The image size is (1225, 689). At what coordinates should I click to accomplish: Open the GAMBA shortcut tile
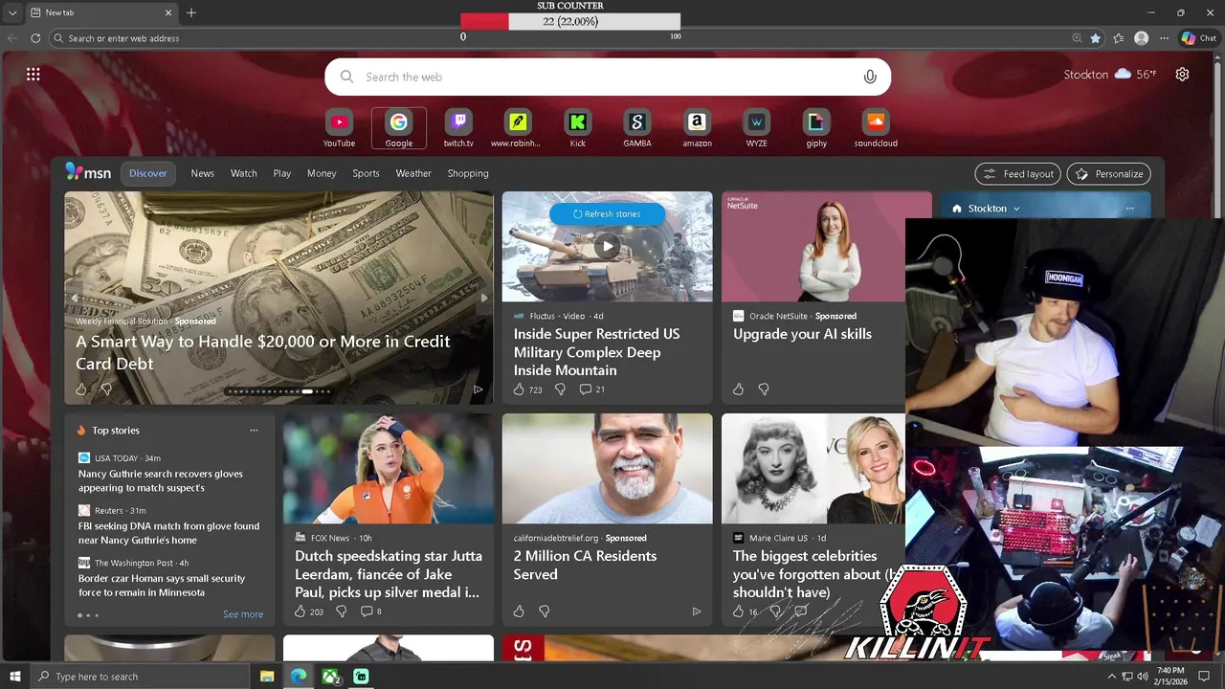coord(637,128)
